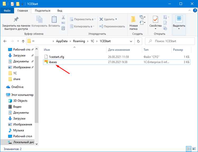Go back with the Back arrow
The height and width of the screenshot is (152, 198).
point(5,41)
